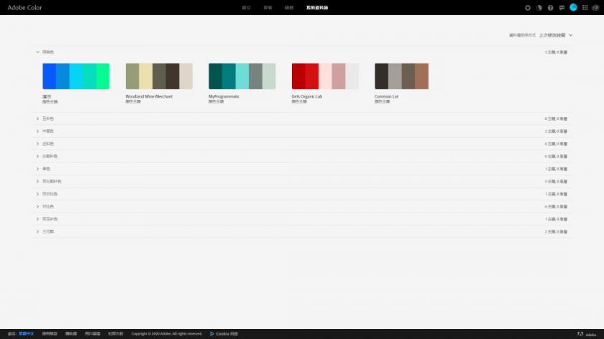Collapse the 同類色 library section
Viewport: 604px width, 339px height.
pos(38,52)
